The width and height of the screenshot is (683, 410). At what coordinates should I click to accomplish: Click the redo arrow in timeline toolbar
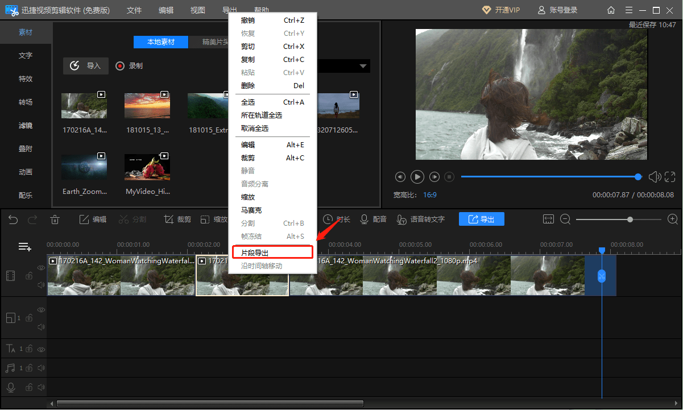pyautogui.click(x=32, y=220)
